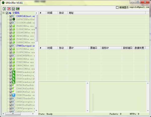Select the [9456]360se.exe tree row

click(x=25, y=59)
